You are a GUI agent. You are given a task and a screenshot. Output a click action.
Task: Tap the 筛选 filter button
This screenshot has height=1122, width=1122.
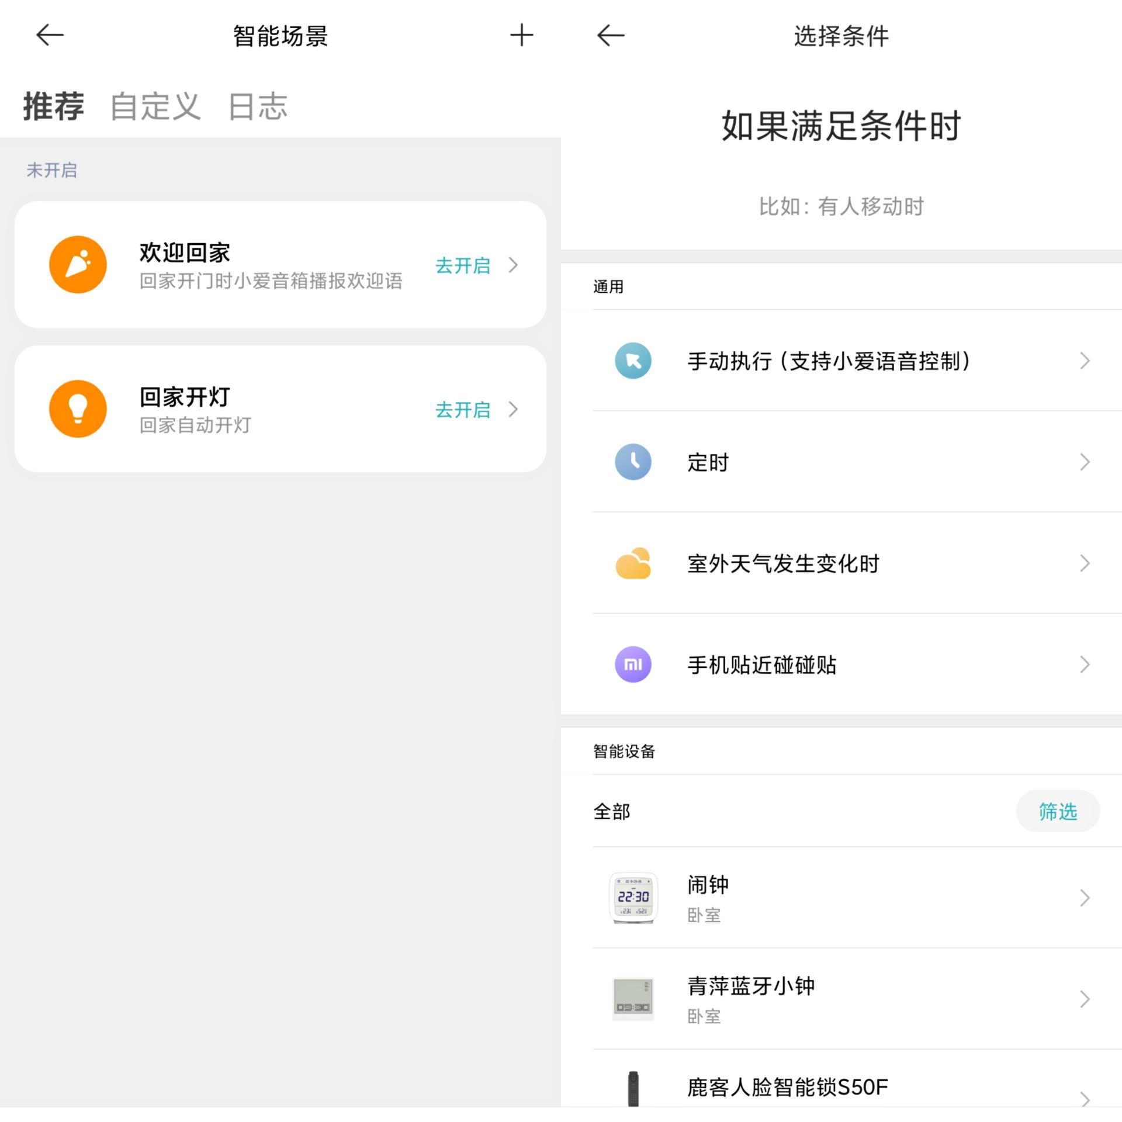click(x=1058, y=811)
